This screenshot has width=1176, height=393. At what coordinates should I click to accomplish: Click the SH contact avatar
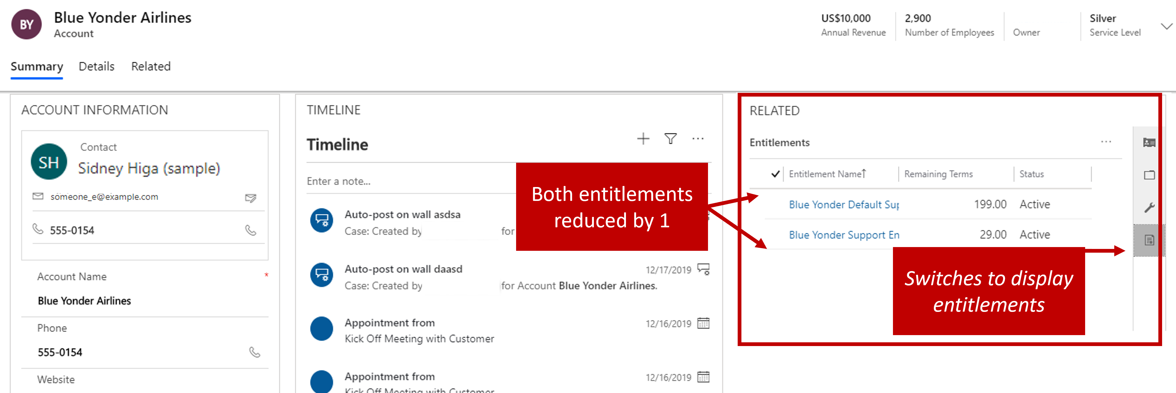49,162
